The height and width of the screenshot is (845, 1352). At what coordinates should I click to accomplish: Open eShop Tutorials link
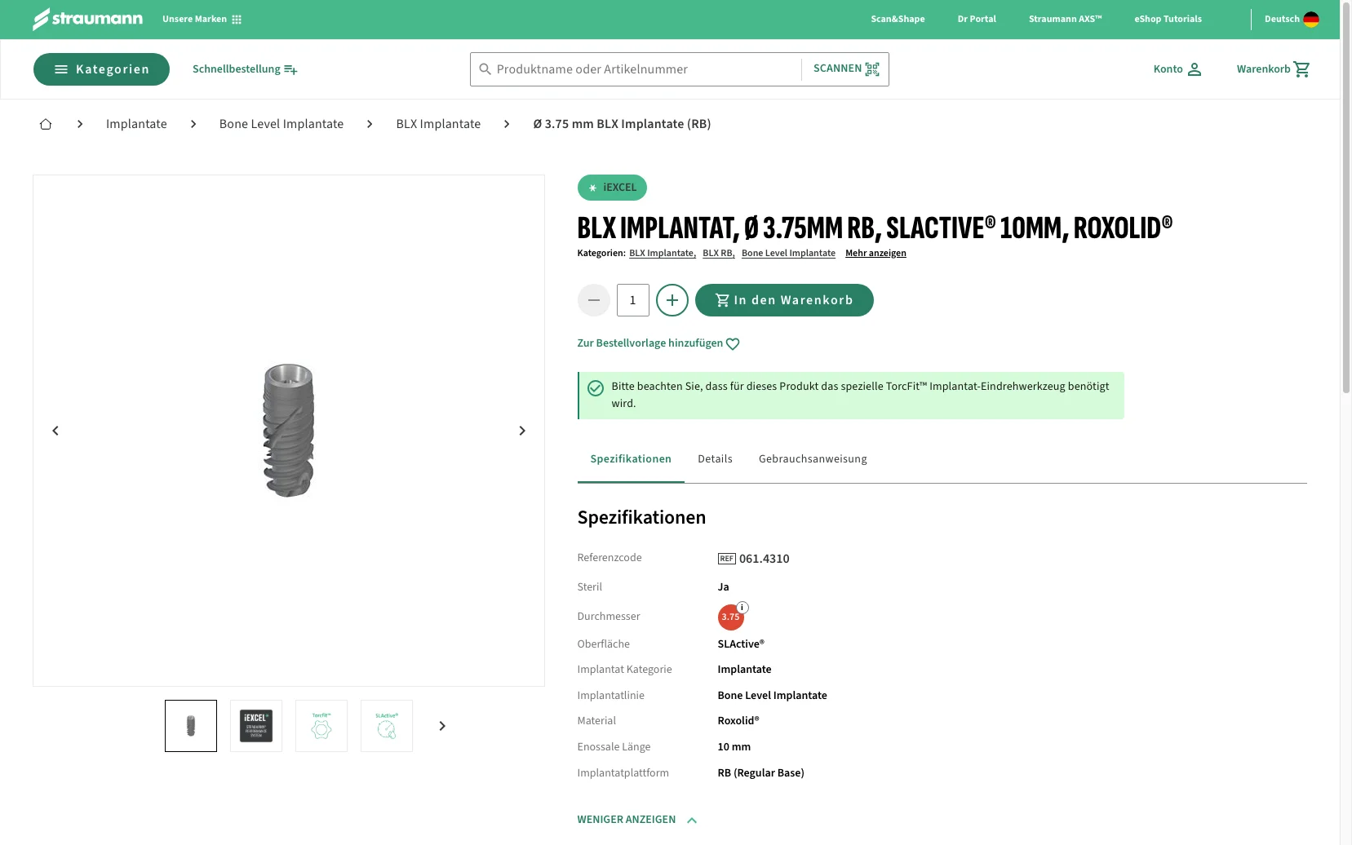(1168, 19)
